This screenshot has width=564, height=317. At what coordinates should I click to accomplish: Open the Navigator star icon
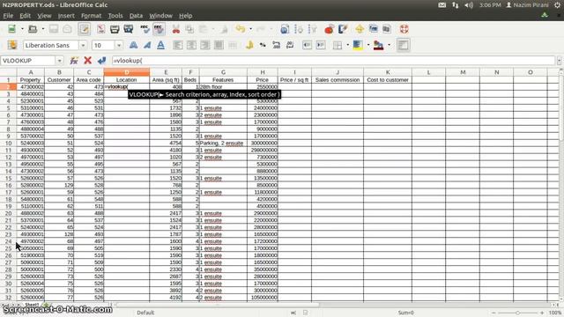pos(360,29)
